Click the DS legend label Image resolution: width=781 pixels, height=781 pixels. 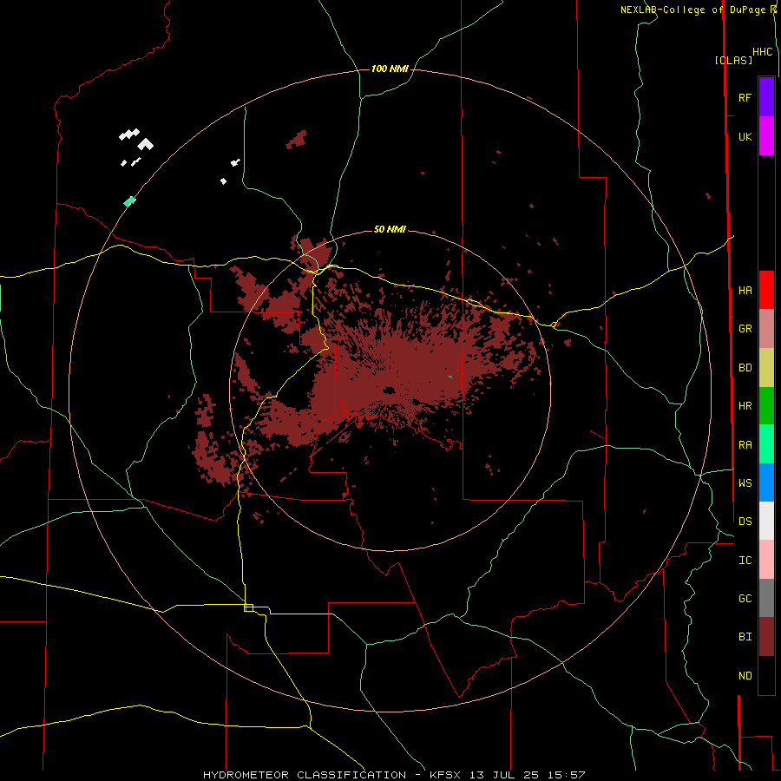tap(745, 521)
